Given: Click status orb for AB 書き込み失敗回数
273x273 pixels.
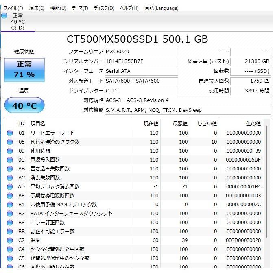Looking at the screenshot, I should coord(10,169).
